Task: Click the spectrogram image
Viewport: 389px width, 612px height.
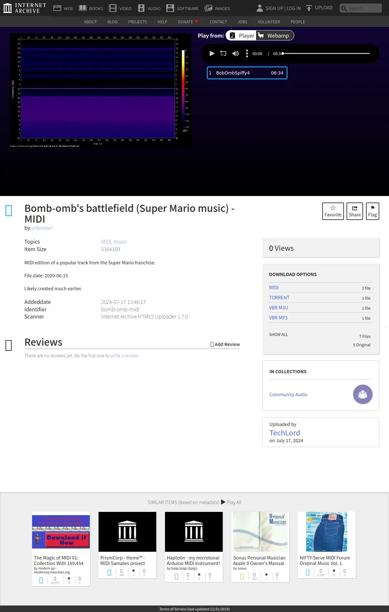Action: [100, 90]
